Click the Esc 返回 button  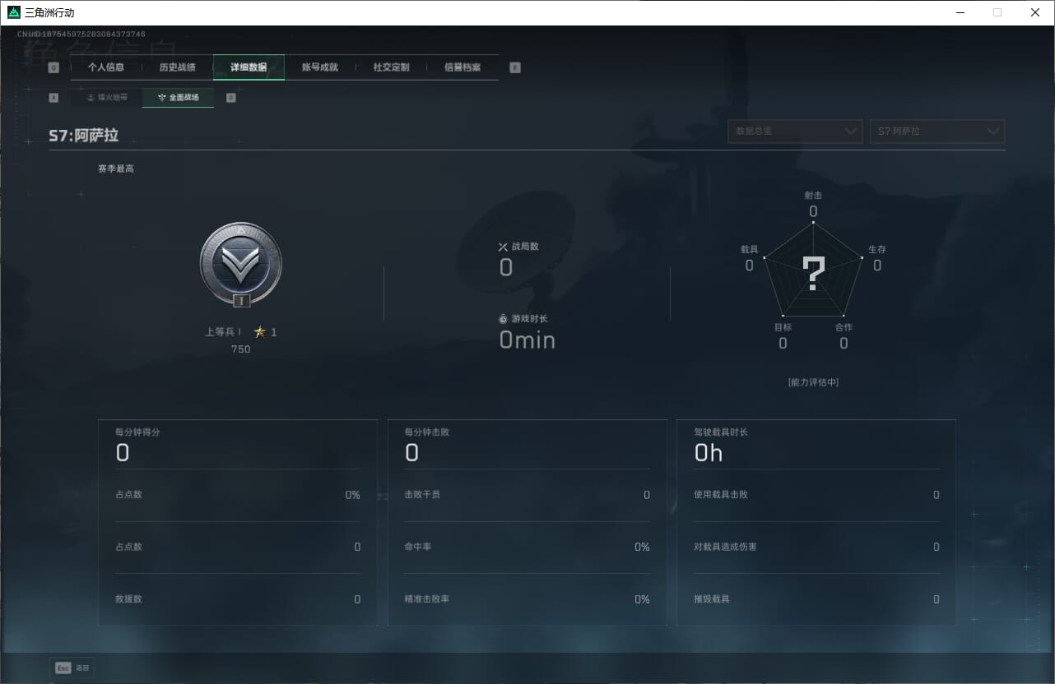pos(72,668)
